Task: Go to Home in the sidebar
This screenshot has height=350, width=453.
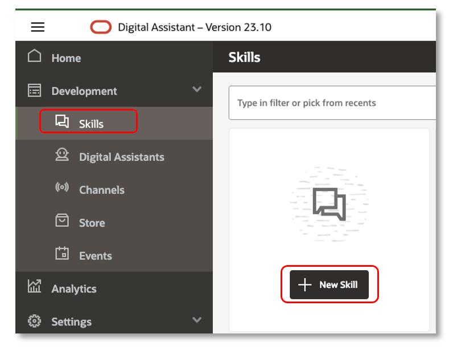Action: [x=114, y=58]
